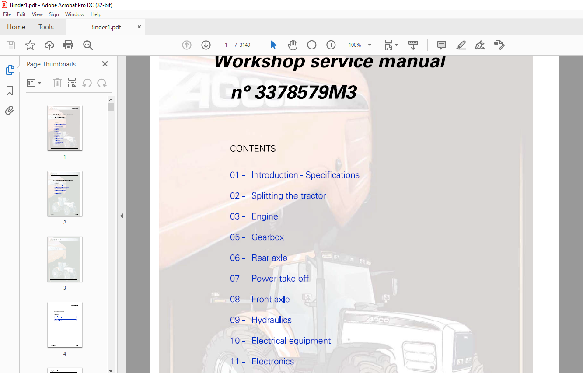This screenshot has width=583, height=373.
Task: Open the Attachments paperclip pane
Action: coord(10,111)
